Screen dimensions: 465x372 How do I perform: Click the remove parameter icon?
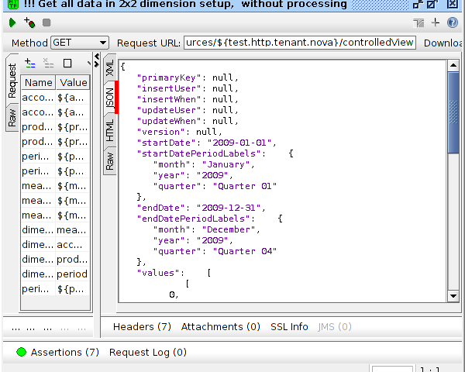pos(49,63)
